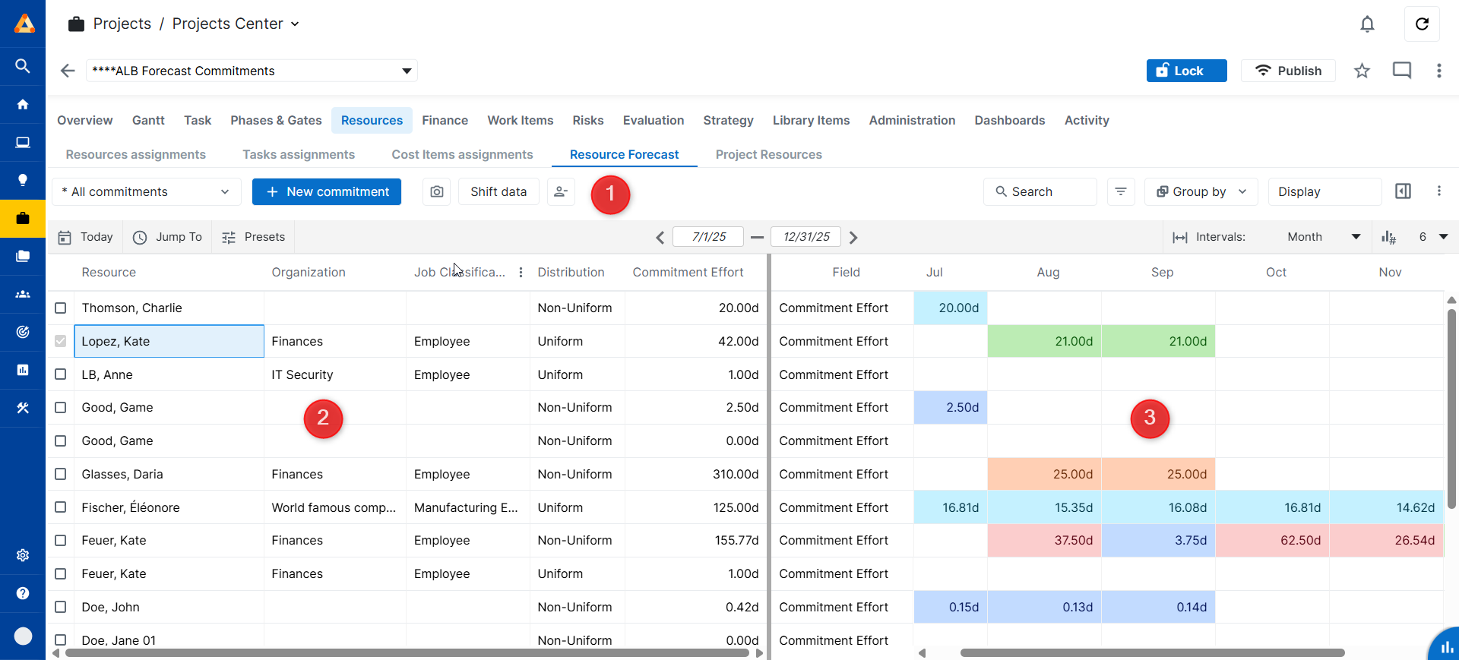This screenshot has height=660, width=1459.
Task: Click the New commitment button
Action: point(327,192)
